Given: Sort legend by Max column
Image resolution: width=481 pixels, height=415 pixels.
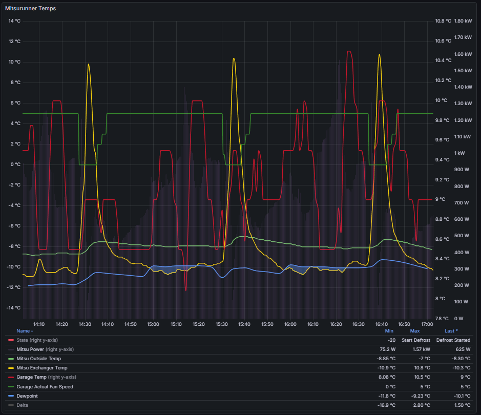Looking at the screenshot, I should pos(415,331).
